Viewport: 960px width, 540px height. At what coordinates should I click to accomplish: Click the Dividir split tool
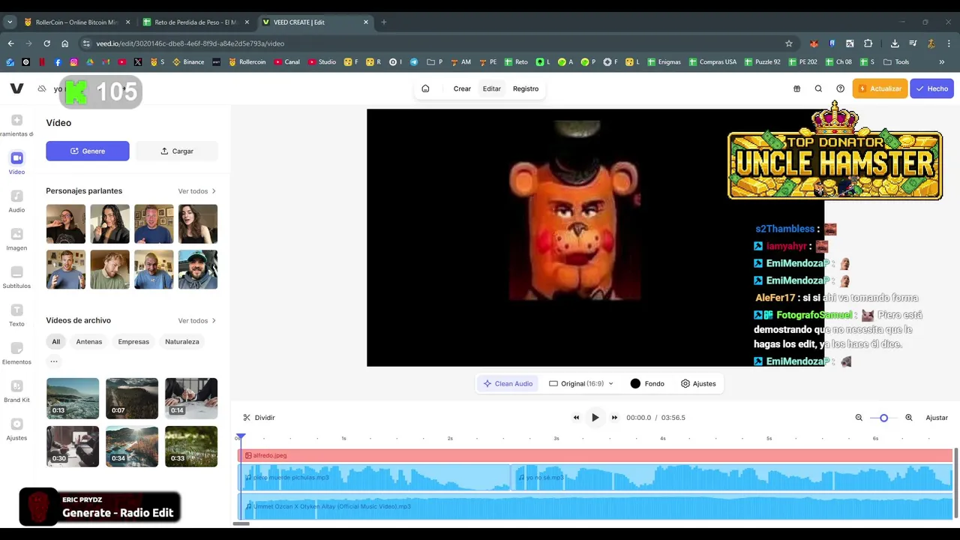pyautogui.click(x=259, y=418)
